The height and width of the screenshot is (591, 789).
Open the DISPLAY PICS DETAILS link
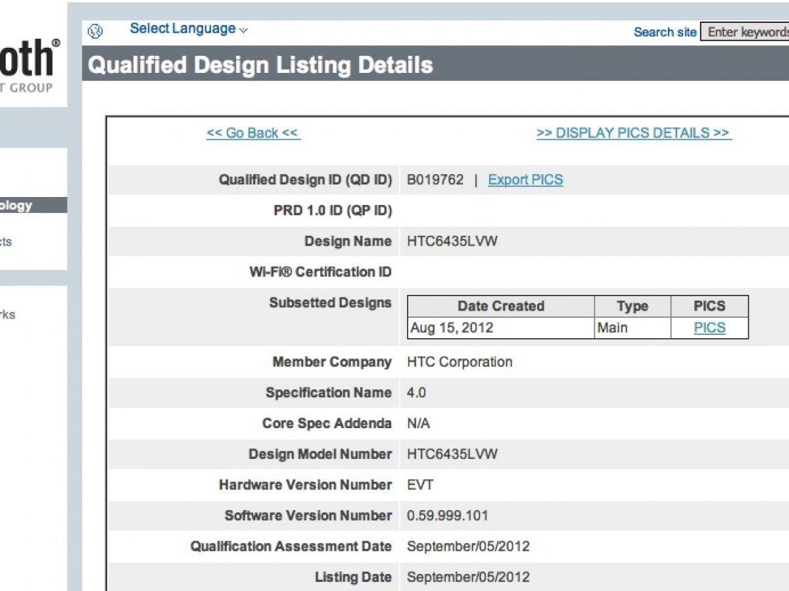[634, 133]
